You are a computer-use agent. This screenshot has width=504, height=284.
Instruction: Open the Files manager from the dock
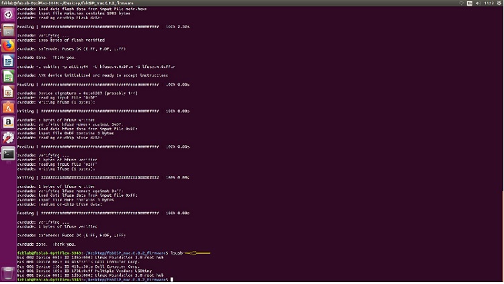[8, 30]
